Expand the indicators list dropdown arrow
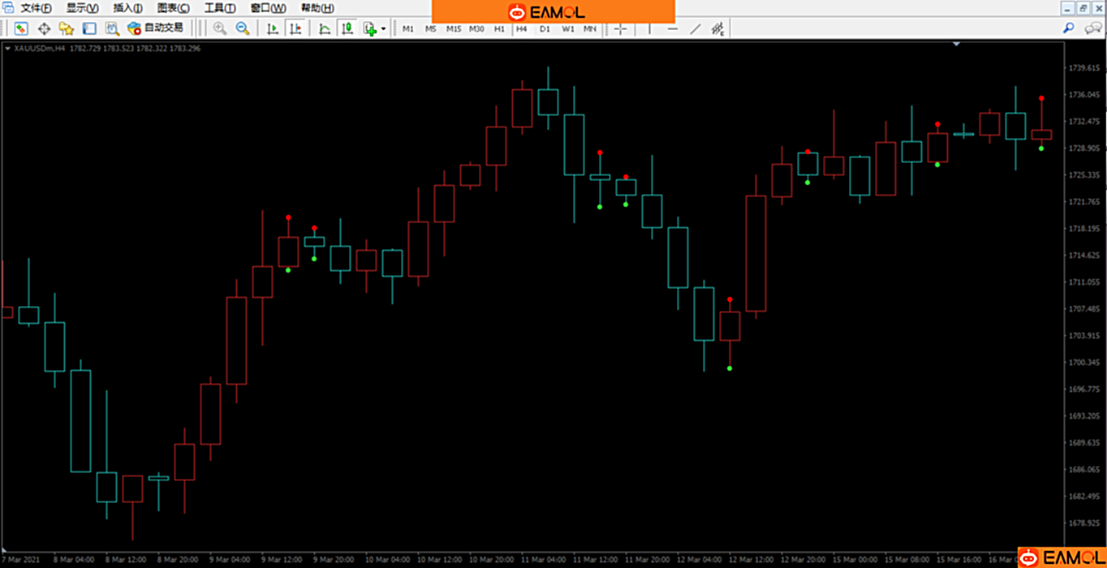This screenshot has height=568, width=1107. 384,29
